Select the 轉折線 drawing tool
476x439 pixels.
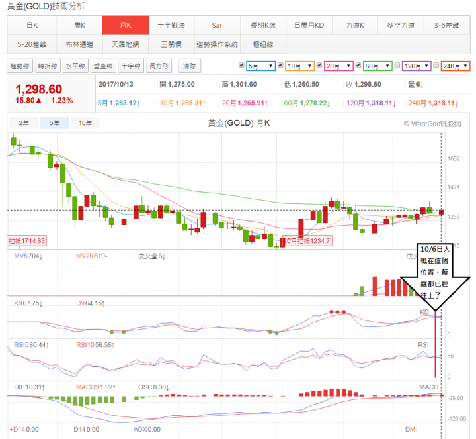point(48,66)
